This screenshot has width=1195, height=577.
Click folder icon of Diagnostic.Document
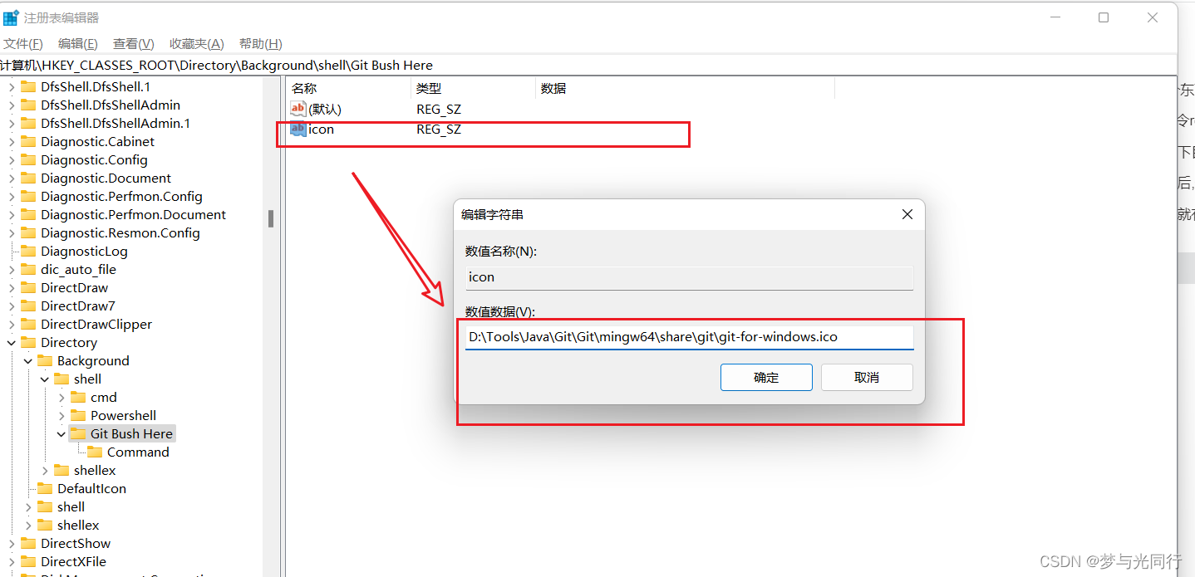(x=28, y=178)
